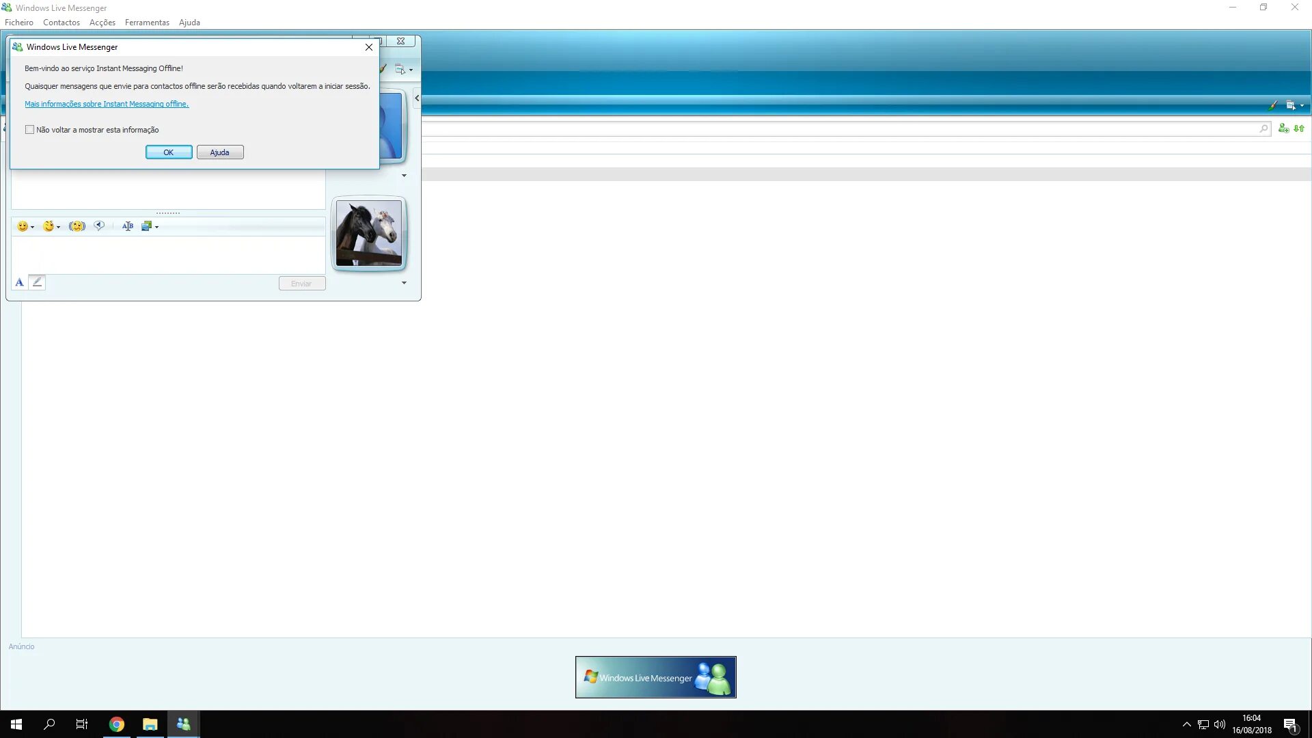Collapse the display picture side panel arrow
This screenshot has height=738, width=1312.
pos(417,98)
